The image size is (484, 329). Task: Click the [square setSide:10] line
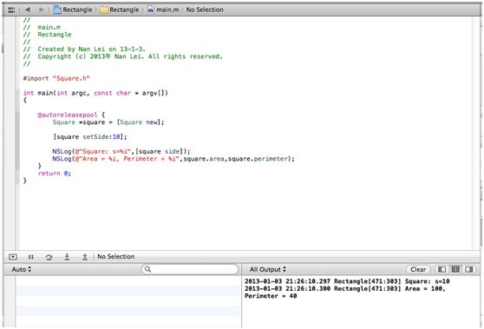[90, 137]
